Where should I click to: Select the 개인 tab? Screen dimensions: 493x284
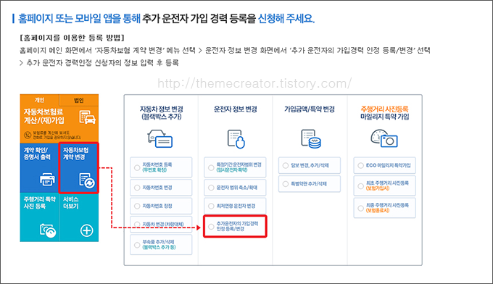(40, 100)
